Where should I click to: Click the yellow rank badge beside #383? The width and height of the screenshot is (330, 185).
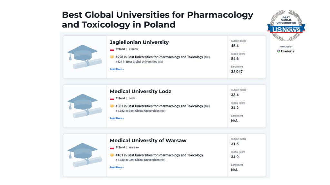tap(112, 106)
